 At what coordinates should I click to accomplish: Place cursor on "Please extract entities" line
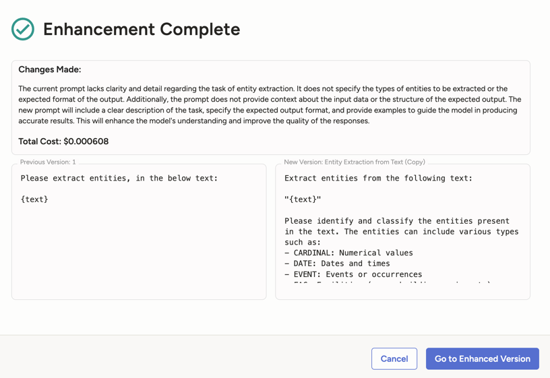(x=119, y=179)
